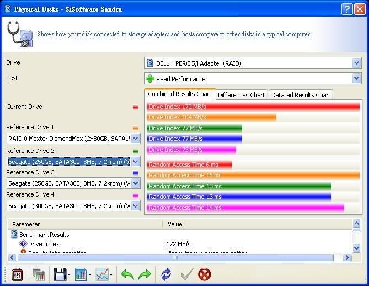Click the Parameter column header

point(85,224)
